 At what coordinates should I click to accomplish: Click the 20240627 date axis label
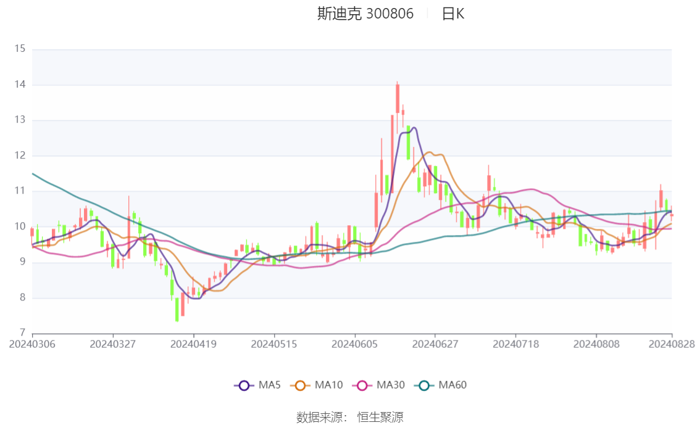pos(435,344)
